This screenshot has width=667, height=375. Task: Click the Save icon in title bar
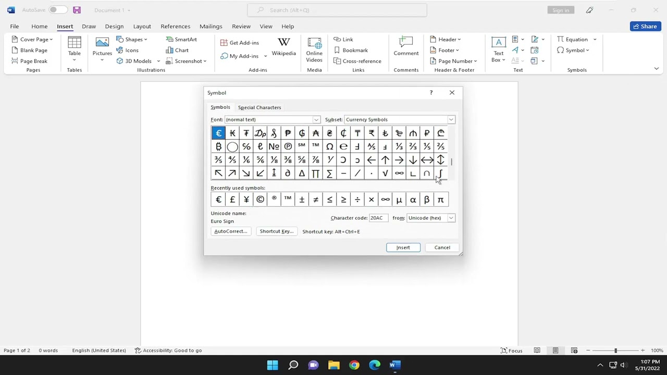click(x=77, y=10)
